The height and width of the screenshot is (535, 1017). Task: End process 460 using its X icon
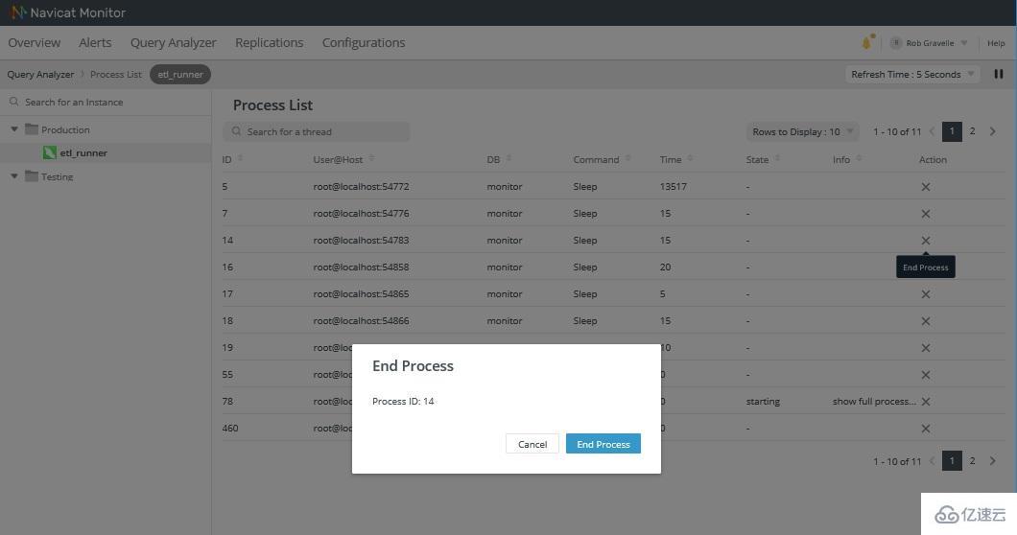[x=925, y=429]
